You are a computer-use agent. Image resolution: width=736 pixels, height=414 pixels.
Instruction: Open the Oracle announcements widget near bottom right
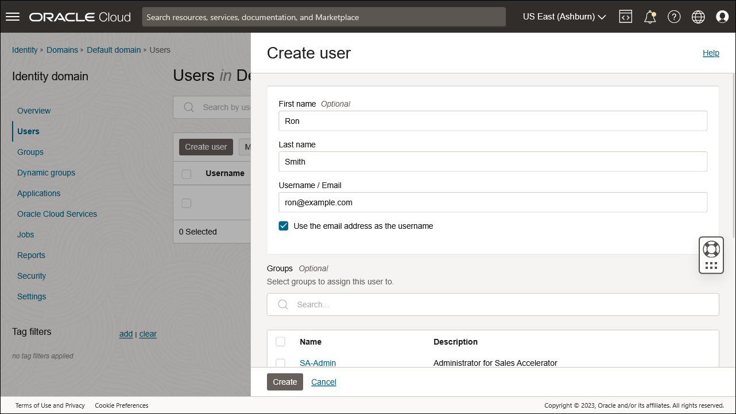[x=711, y=255]
